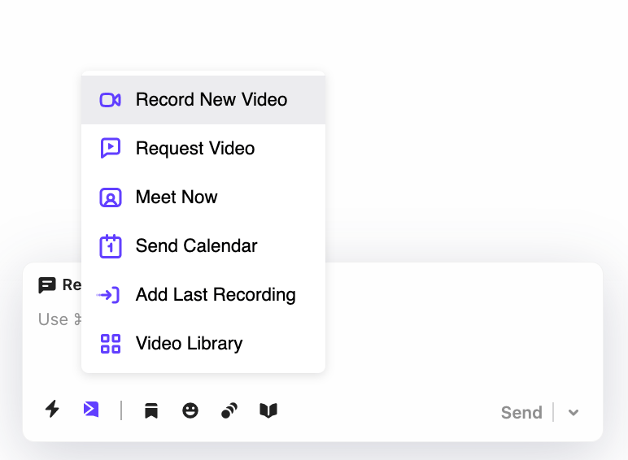
Task: Select Record New Video menu item
Action: 203,100
